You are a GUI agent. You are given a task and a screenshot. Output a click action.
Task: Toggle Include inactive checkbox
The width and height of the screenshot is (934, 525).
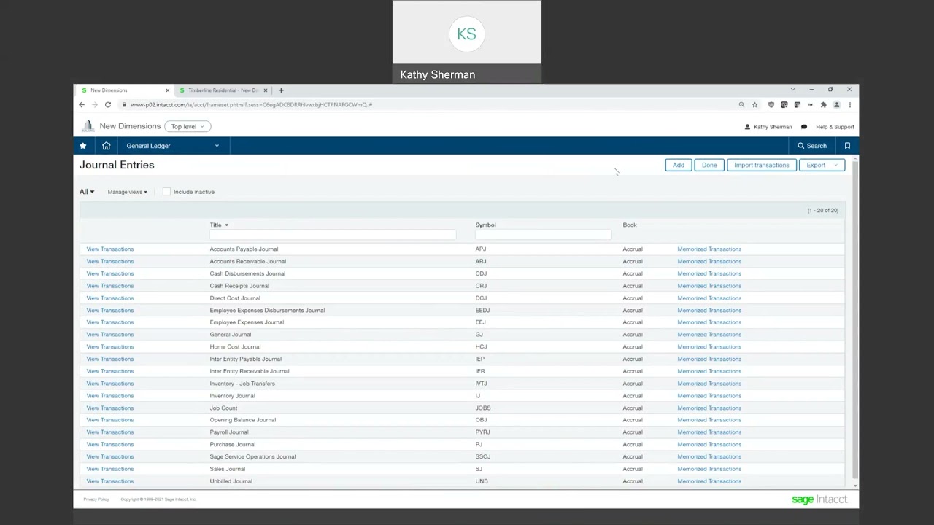tap(166, 192)
